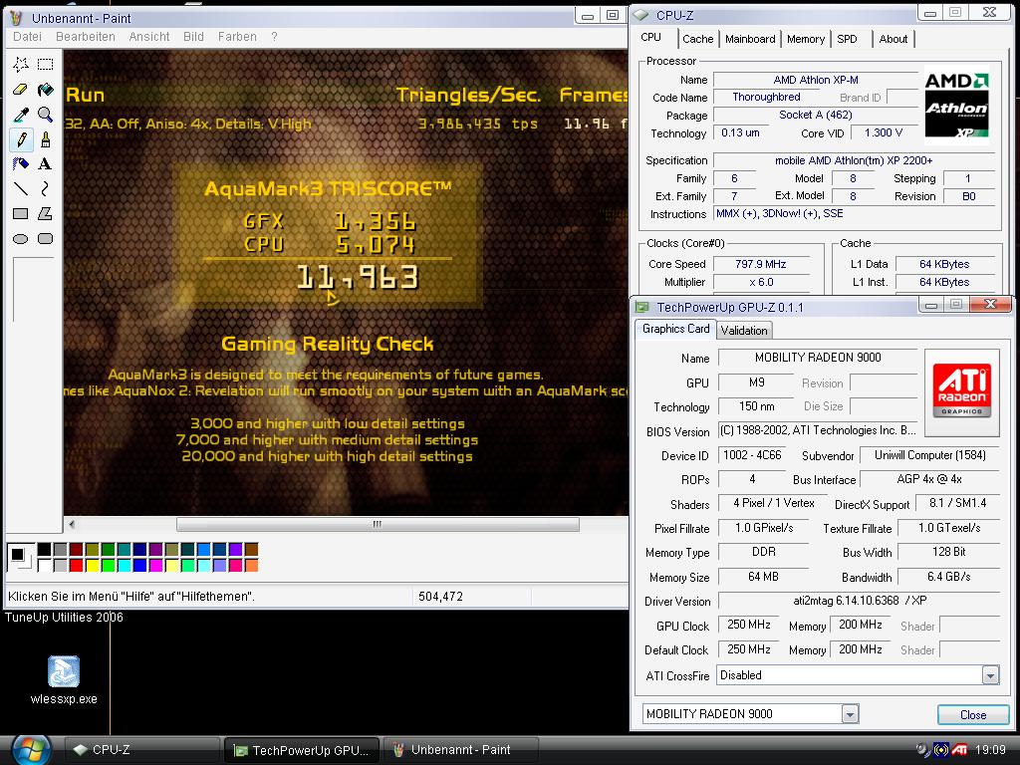
Task: Click the CPU-Z Name value AMD Athlon XP-M
Action: click(x=816, y=80)
